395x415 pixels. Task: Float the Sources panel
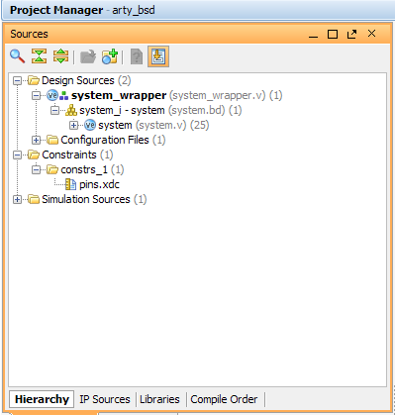pos(351,34)
